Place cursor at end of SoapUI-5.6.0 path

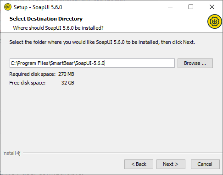[x=105, y=63]
